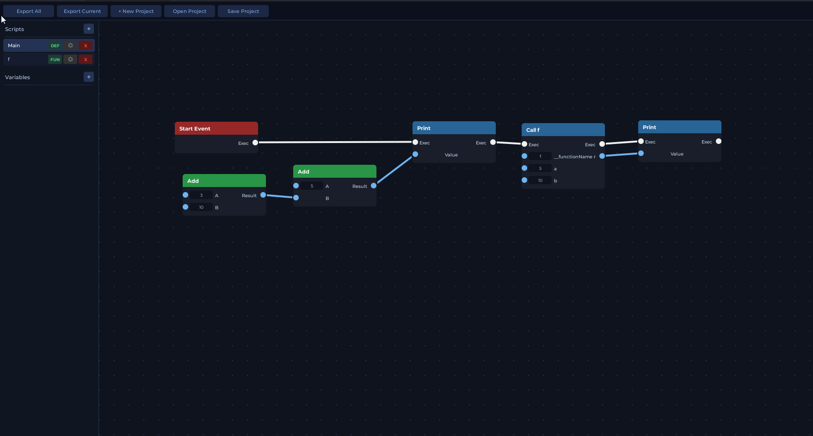
Task: Click the Scripts panel heading
Action: tap(14, 29)
